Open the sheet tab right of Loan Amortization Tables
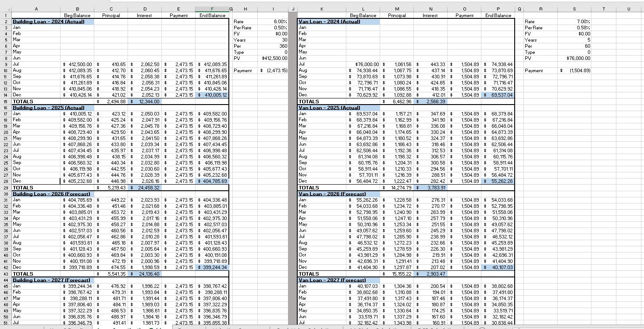 coord(189,327)
